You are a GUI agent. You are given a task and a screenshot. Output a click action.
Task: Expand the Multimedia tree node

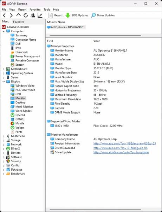[4, 136]
